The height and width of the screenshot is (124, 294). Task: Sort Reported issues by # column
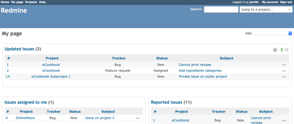point(155,112)
